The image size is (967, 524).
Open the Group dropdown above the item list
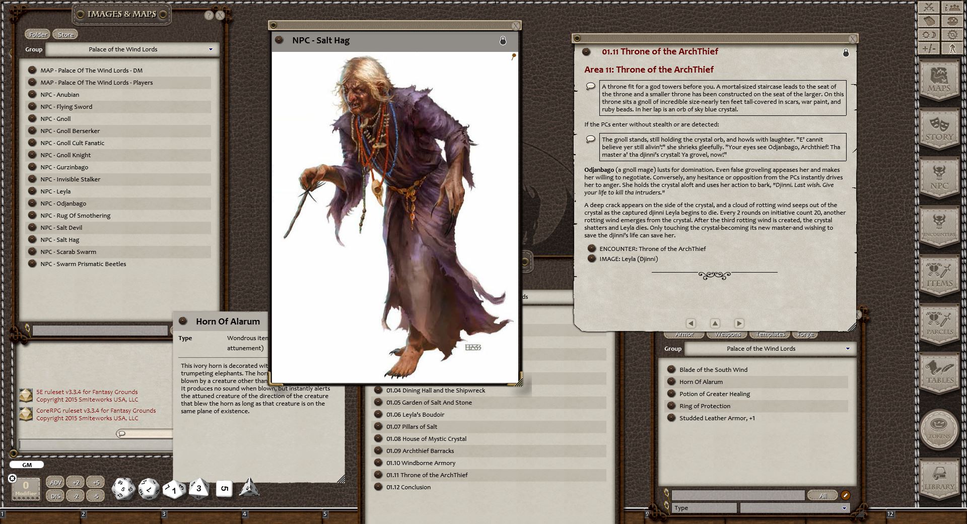point(847,348)
